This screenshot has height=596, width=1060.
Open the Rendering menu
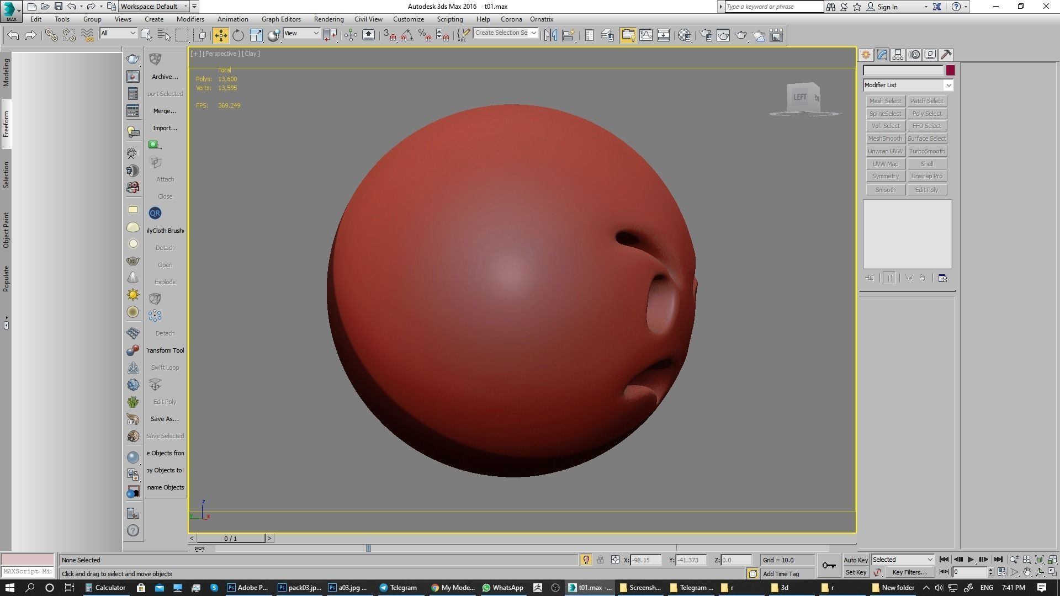(x=328, y=19)
